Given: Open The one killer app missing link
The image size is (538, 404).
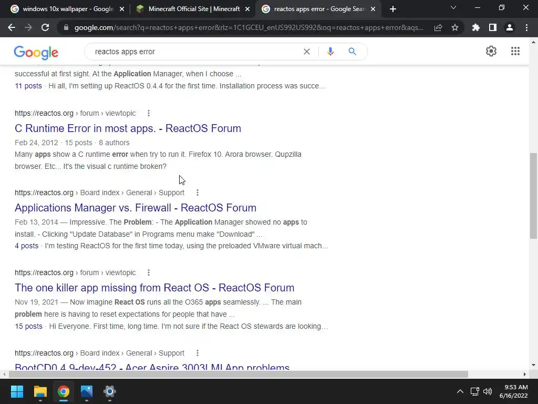Looking at the screenshot, I should tap(154, 288).
